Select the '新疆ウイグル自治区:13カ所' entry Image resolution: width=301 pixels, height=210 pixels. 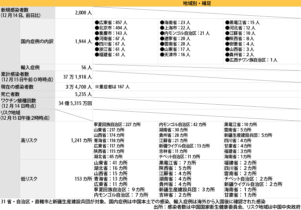(185, 146)
